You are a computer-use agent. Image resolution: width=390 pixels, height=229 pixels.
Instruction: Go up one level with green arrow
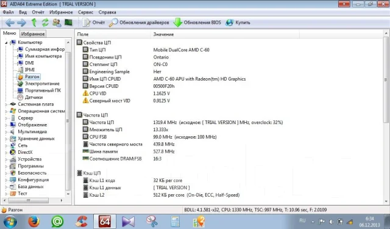pyautogui.click(x=34, y=23)
